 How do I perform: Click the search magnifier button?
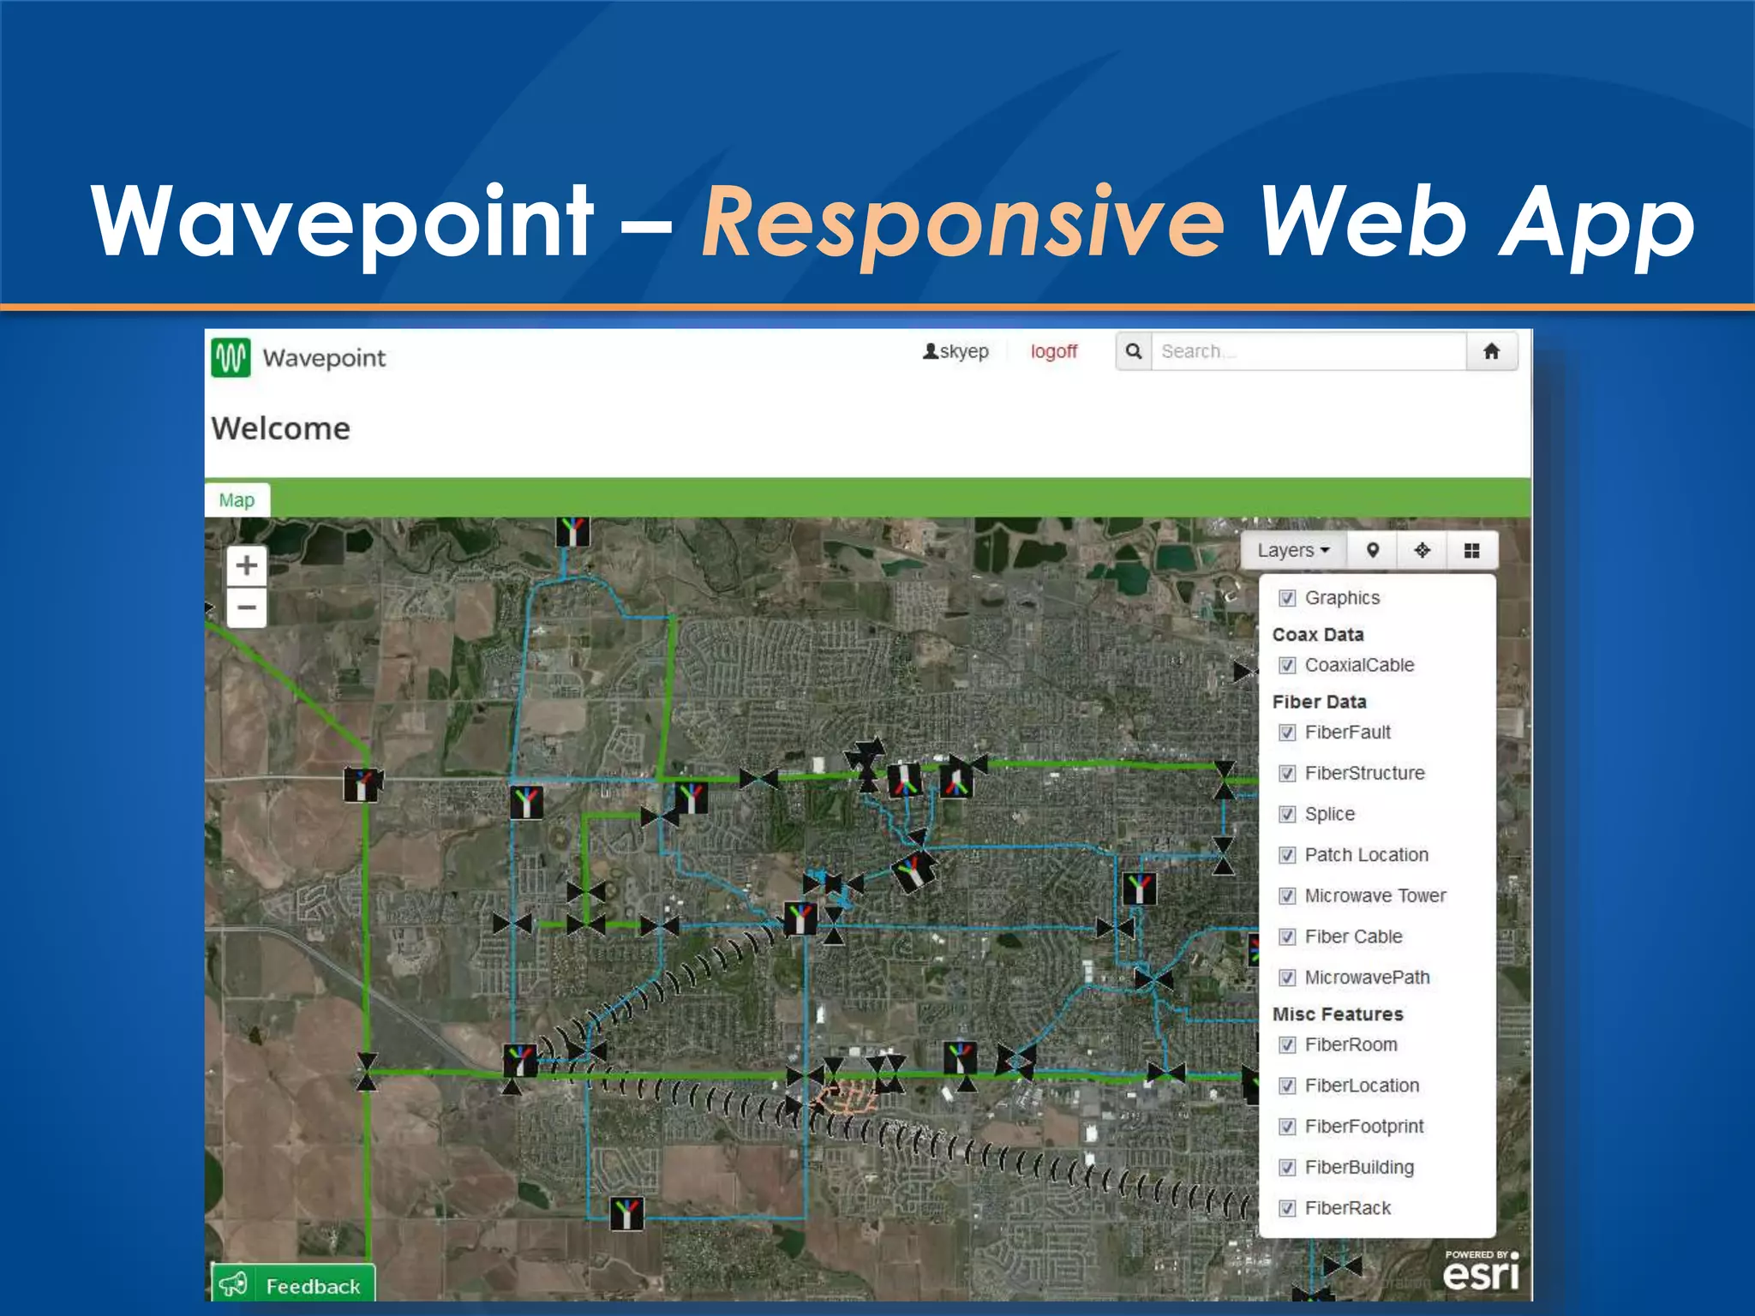coord(1133,351)
